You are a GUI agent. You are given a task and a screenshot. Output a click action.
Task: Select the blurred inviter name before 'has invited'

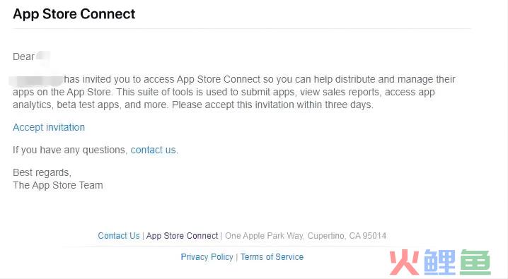tap(36, 80)
